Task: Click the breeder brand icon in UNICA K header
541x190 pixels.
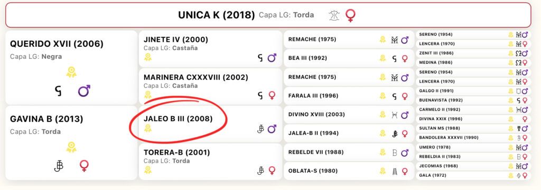Action: tap(334, 15)
